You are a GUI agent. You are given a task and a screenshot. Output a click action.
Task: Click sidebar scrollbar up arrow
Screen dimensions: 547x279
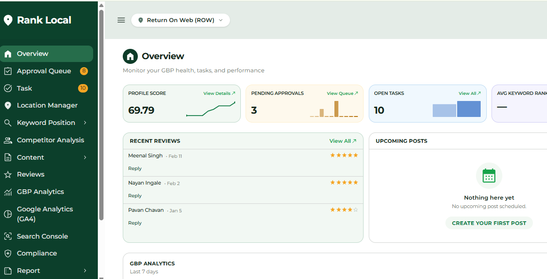click(102, 5)
